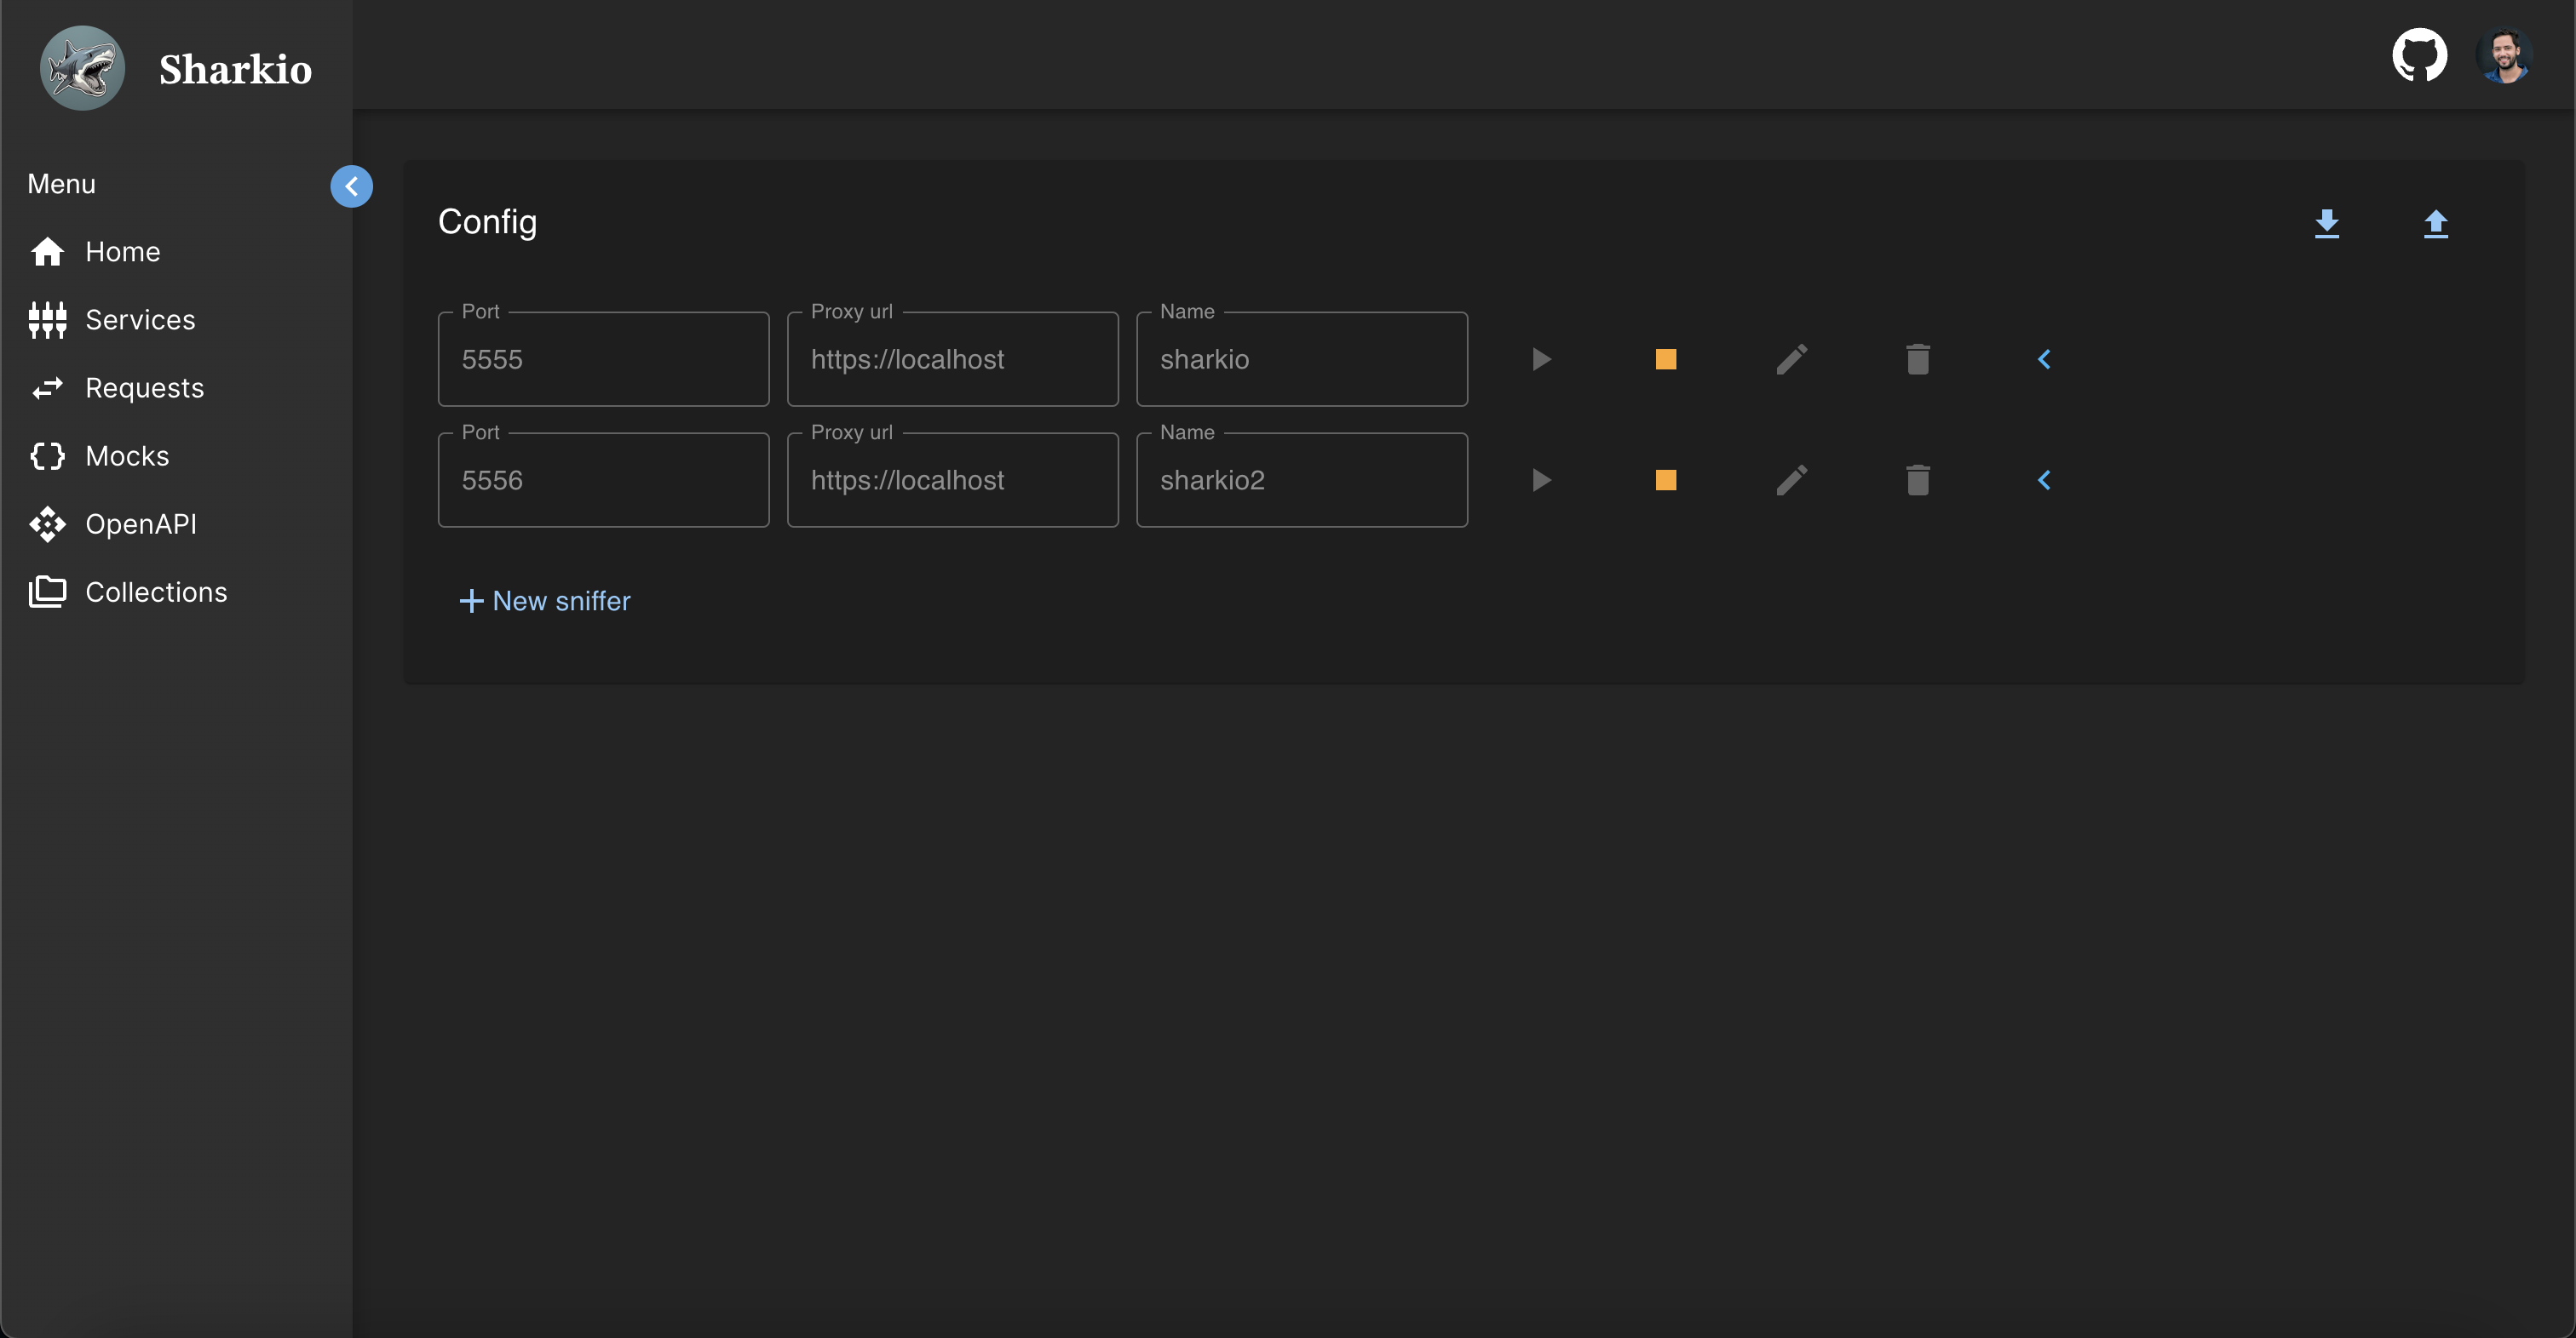
Task: Stop the sharkio2 sniffer on port 5556
Action: click(x=1666, y=480)
